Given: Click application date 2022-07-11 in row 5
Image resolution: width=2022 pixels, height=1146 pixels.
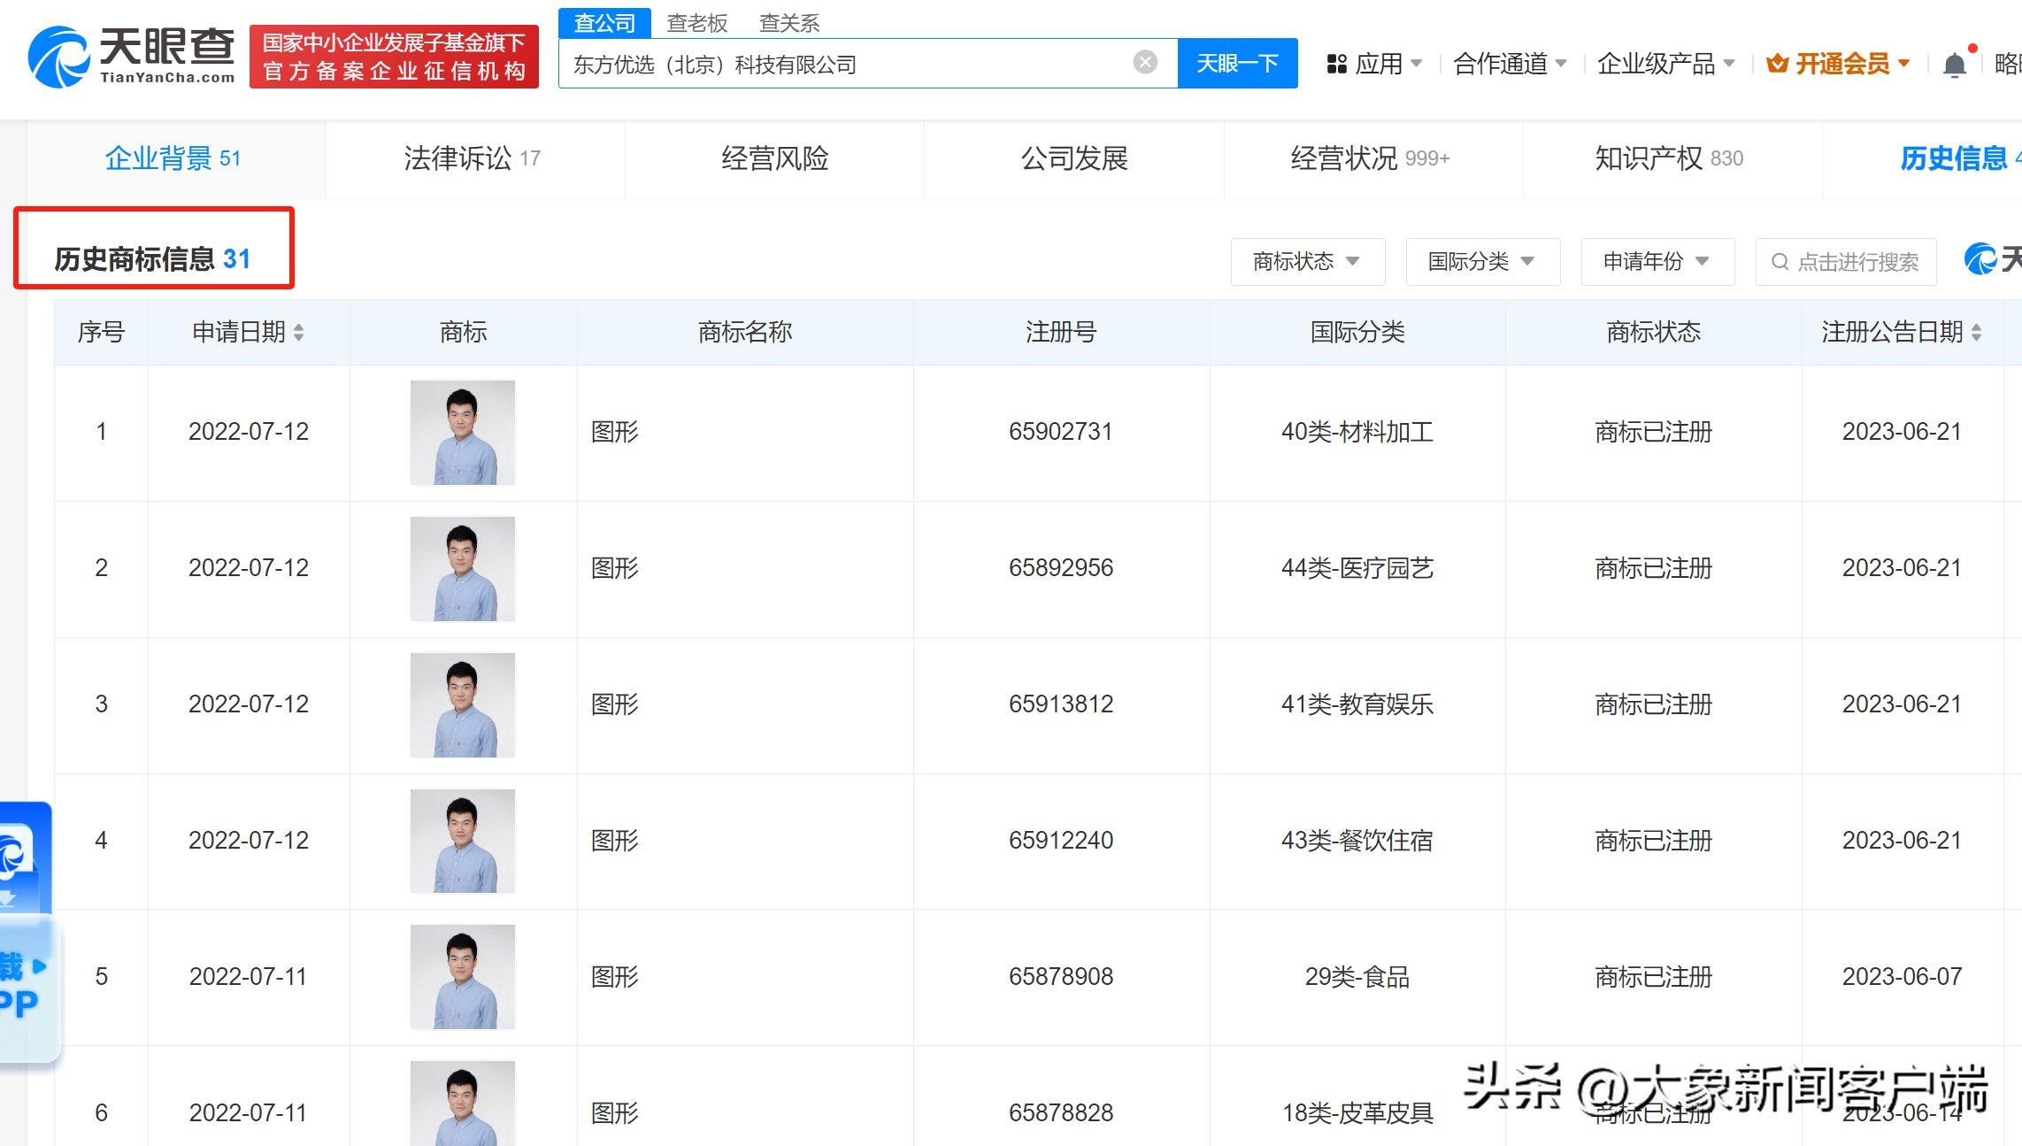Looking at the screenshot, I should (249, 977).
